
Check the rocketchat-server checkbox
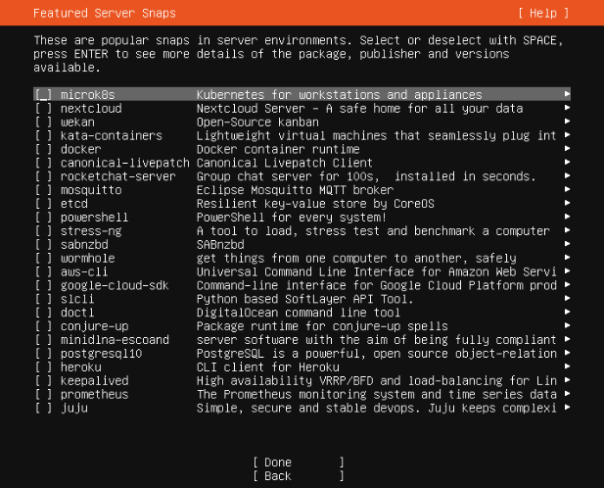click(43, 176)
